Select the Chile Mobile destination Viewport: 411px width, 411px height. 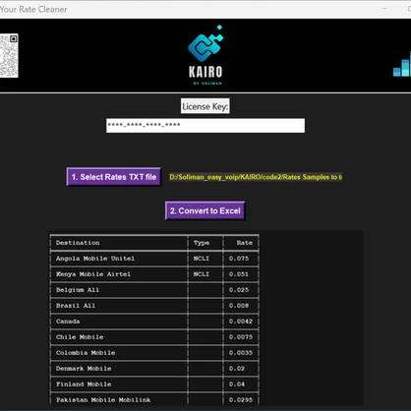[x=80, y=337]
